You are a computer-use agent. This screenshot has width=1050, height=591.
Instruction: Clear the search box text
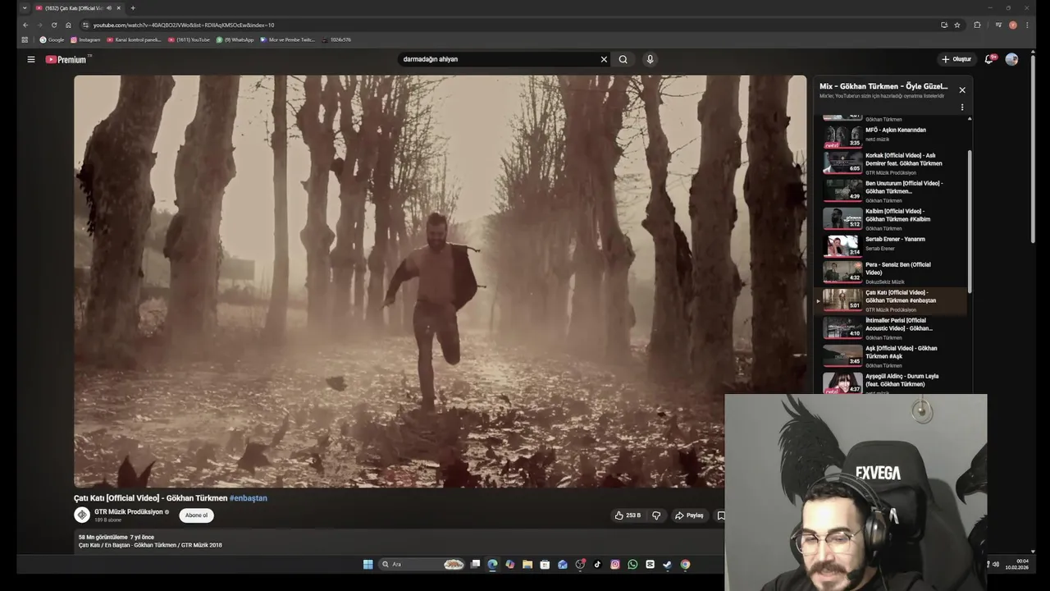click(604, 59)
